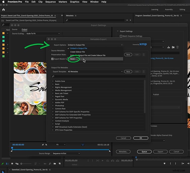This screenshot has height=173, width=190.
Task: Click the Find magnifier in Project panel
Action: pyautogui.click(x=50, y=164)
